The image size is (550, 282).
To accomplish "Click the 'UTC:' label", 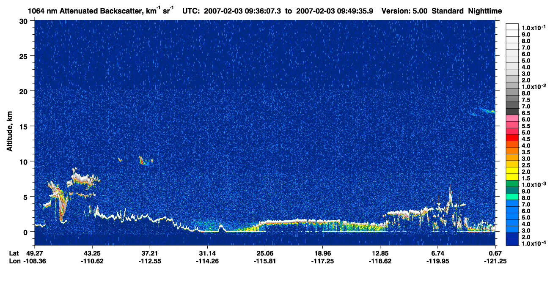I will (191, 11).
